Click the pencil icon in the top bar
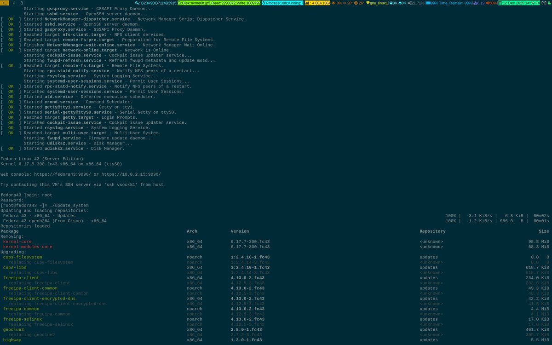This screenshot has height=345, width=552. coord(14,3)
